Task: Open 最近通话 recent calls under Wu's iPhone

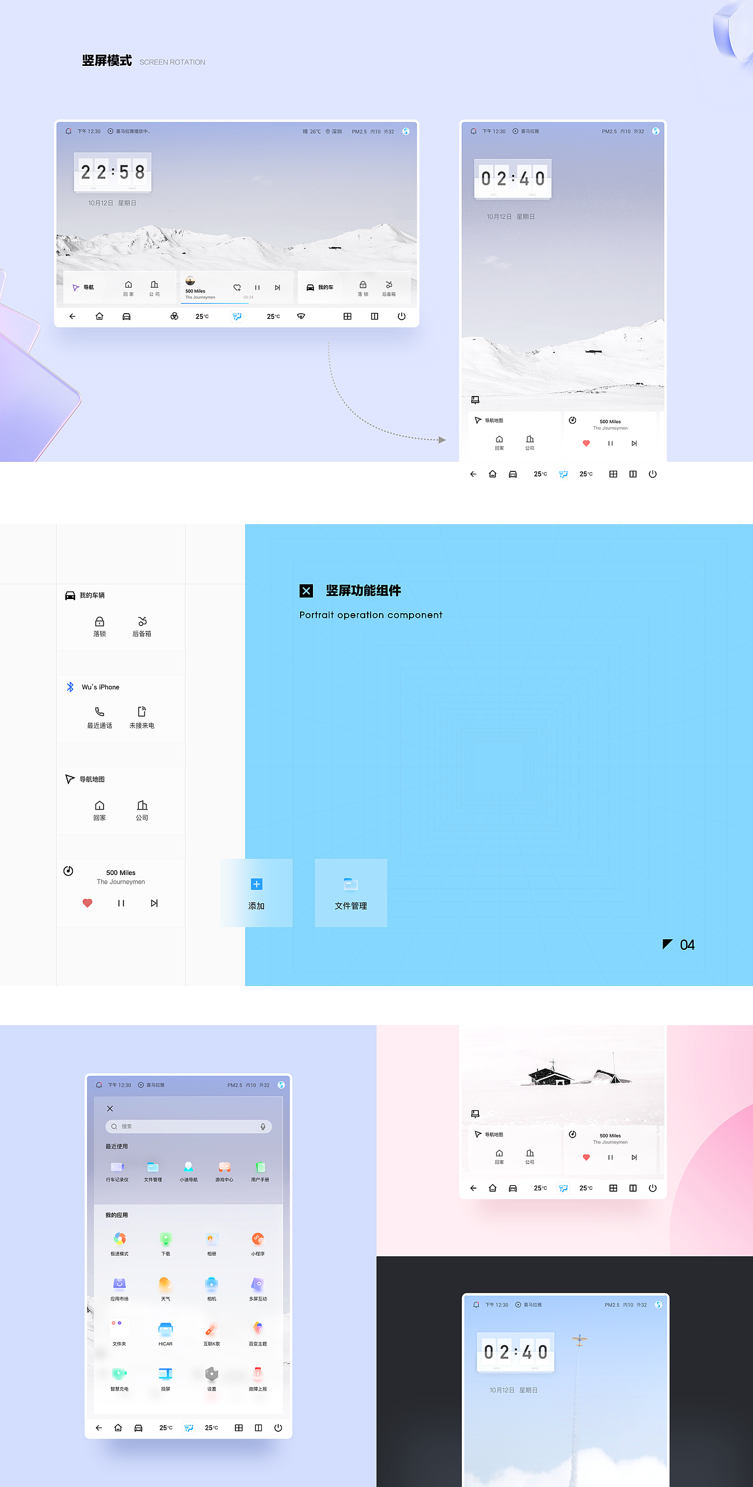Action: pyautogui.click(x=99, y=718)
